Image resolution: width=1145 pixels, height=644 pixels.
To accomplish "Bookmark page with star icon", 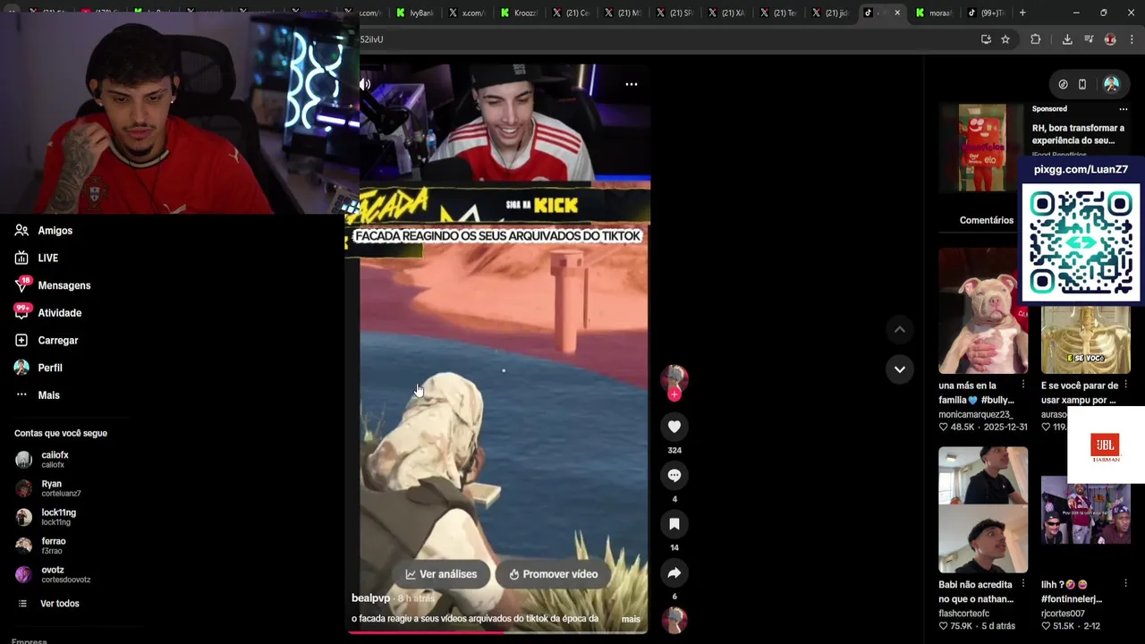I will [x=1005, y=39].
